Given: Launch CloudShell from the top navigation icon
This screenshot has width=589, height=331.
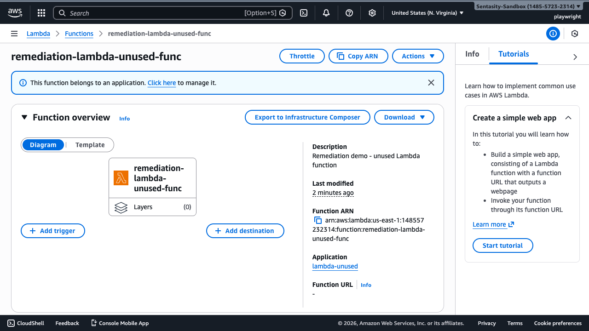Looking at the screenshot, I should pos(303,12).
